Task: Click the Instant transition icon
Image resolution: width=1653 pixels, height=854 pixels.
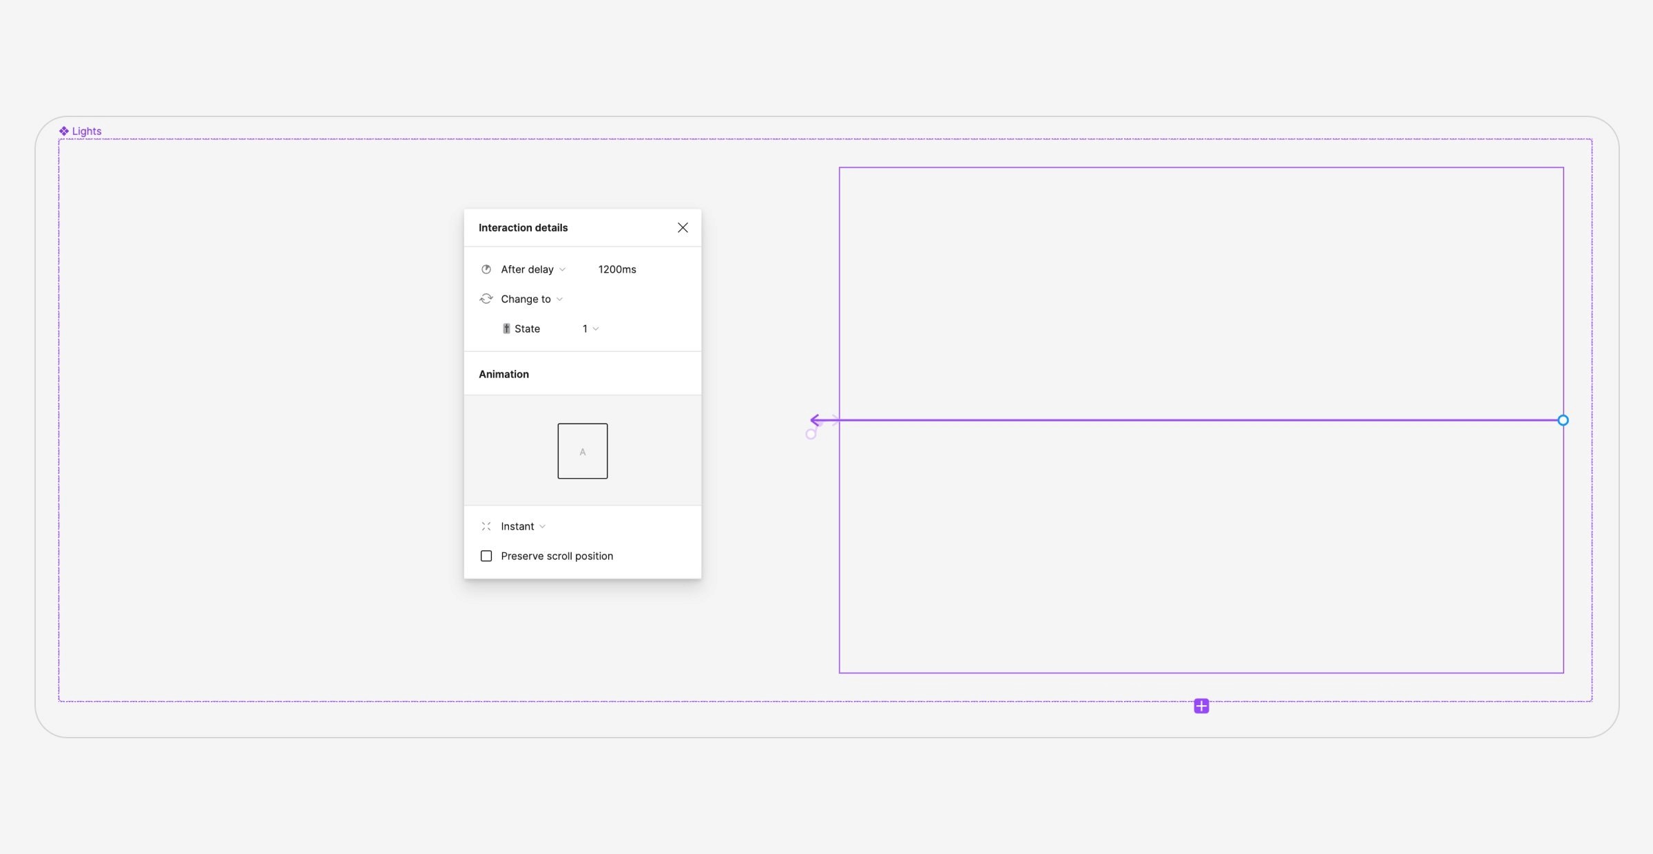Action: 486,526
